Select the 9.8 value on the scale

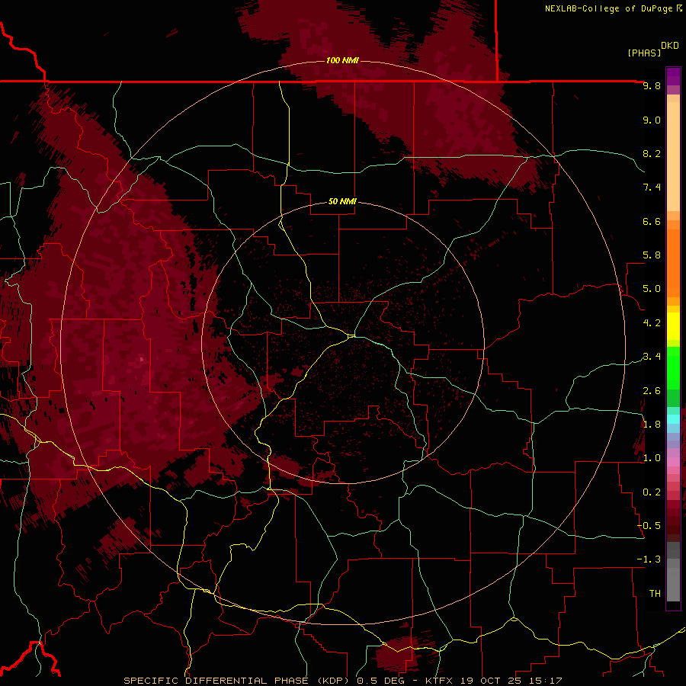652,85
